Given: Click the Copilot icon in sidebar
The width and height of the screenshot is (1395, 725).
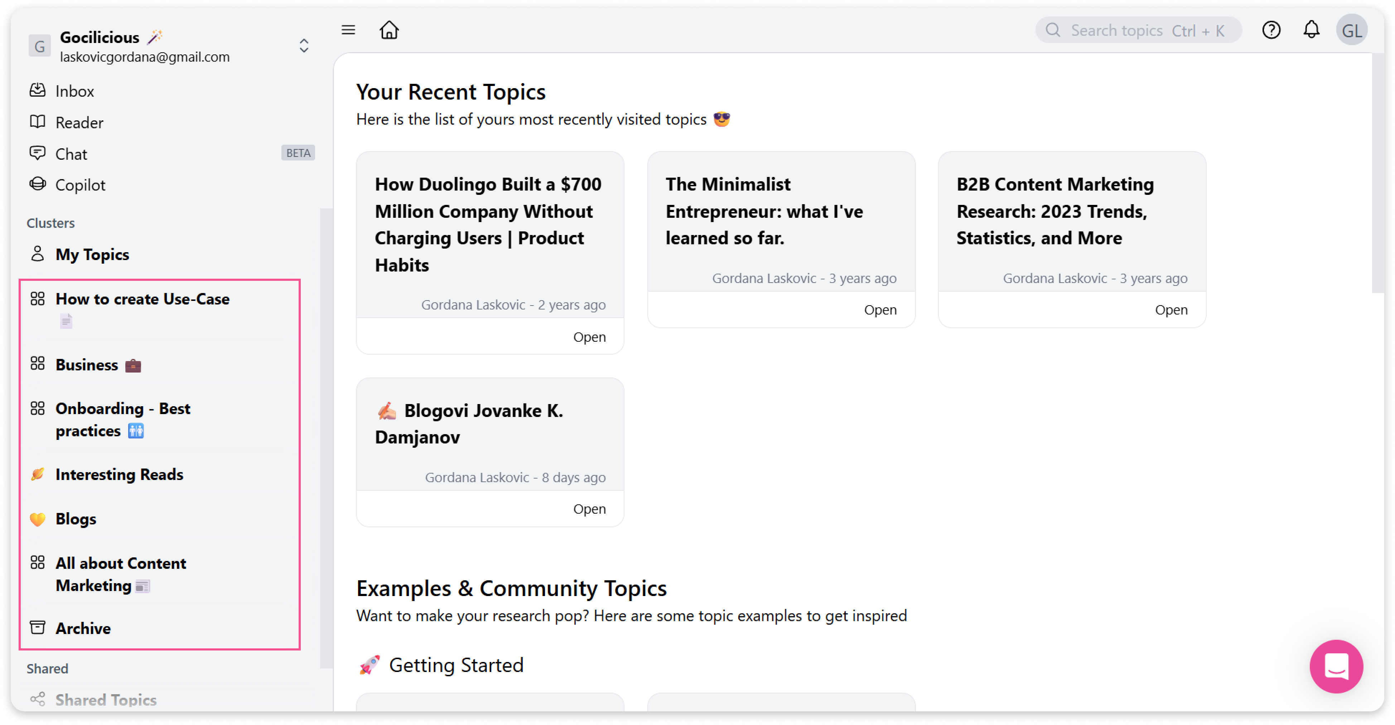Looking at the screenshot, I should pos(37,185).
